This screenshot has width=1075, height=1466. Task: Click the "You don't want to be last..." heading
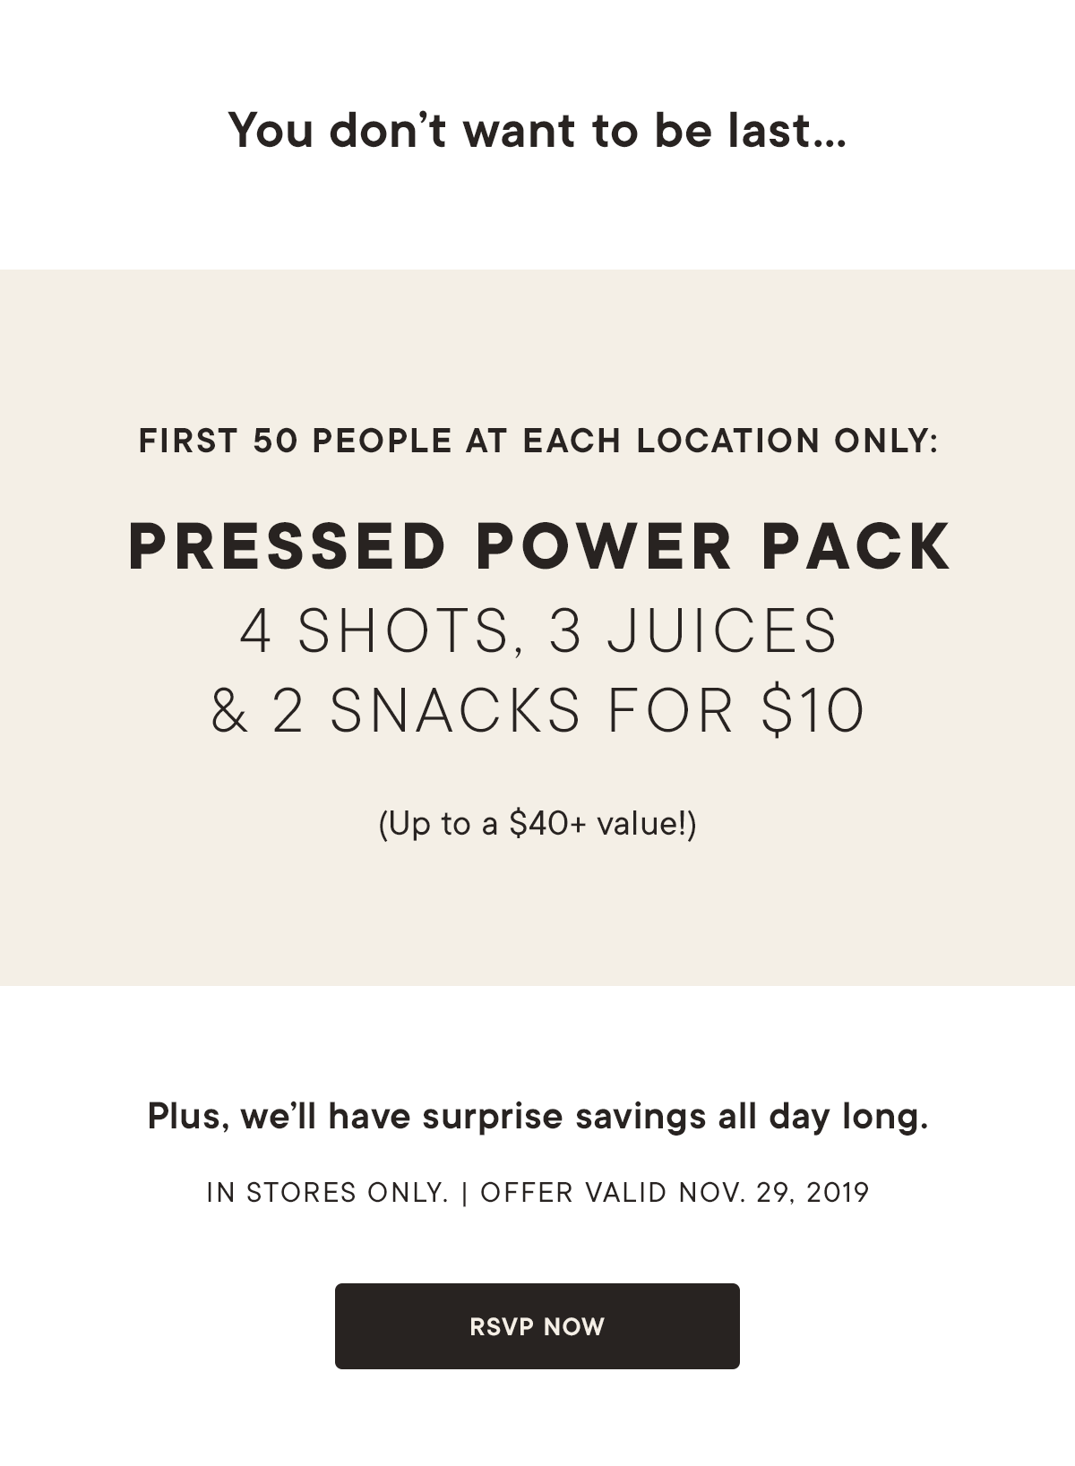point(537,131)
